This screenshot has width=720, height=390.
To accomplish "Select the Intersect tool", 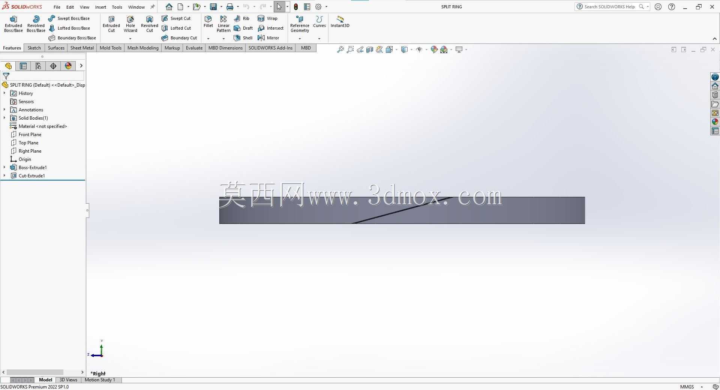I will (x=270, y=28).
